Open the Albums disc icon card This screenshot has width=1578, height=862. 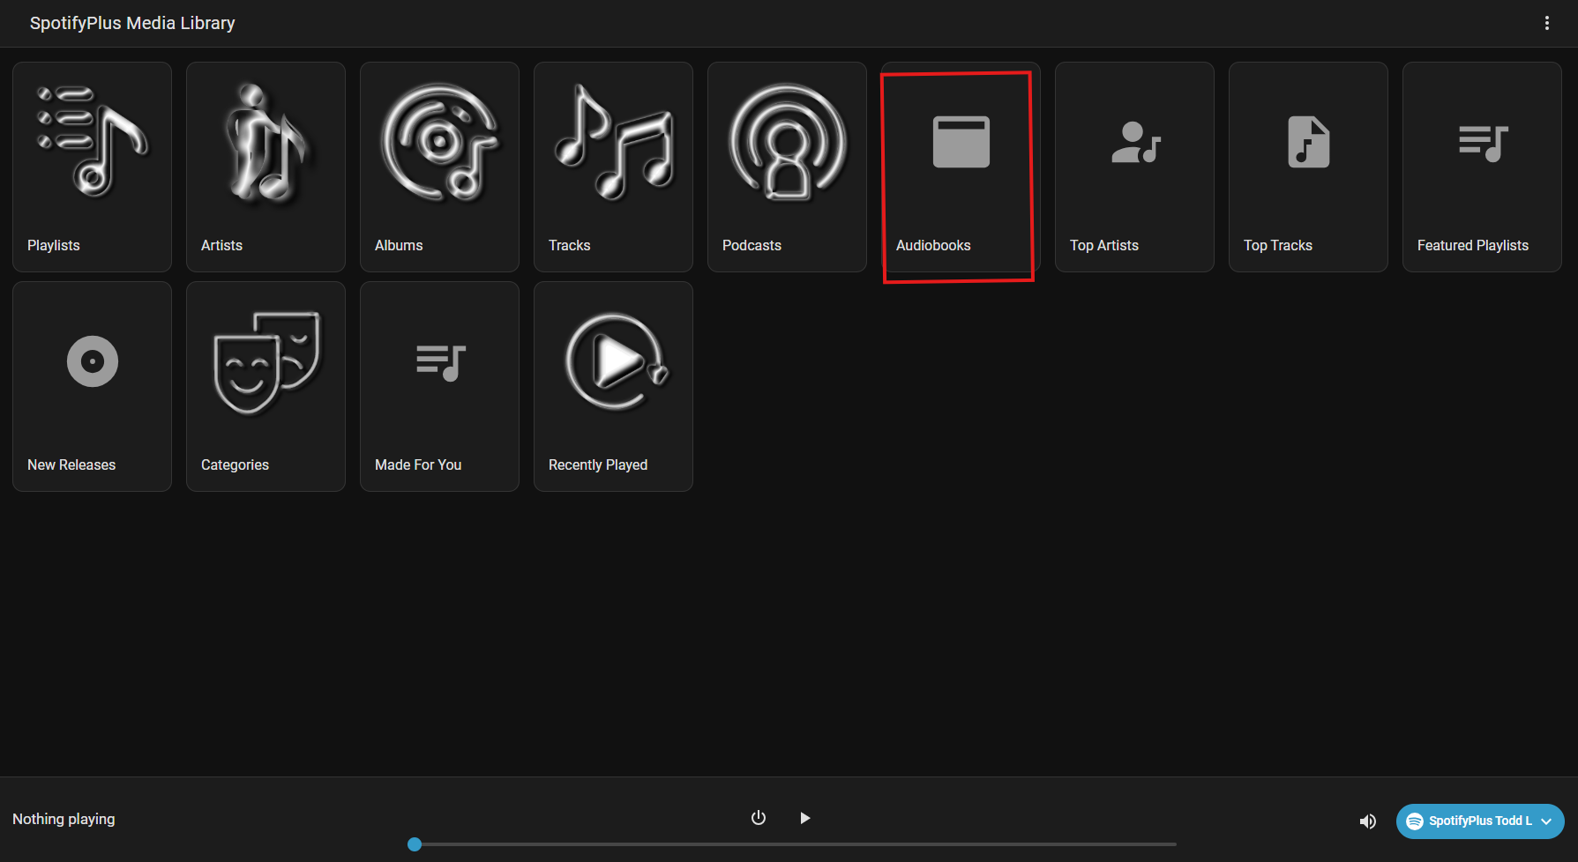[x=439, y=167]
